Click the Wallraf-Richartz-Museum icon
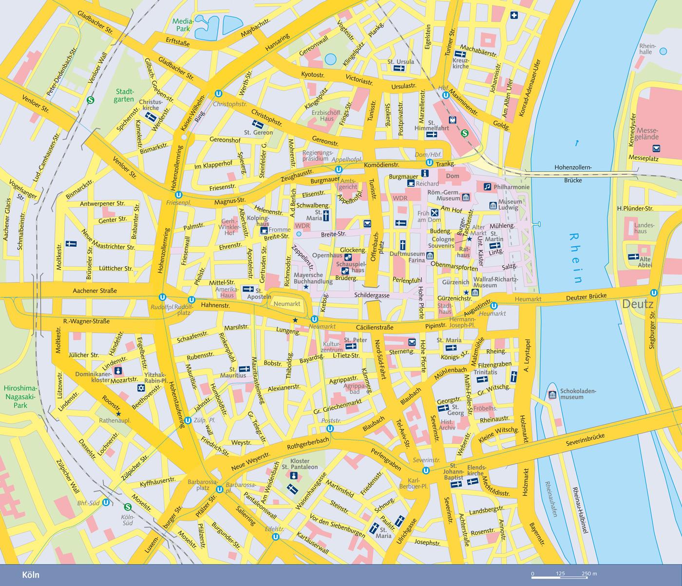 (475, 292)
